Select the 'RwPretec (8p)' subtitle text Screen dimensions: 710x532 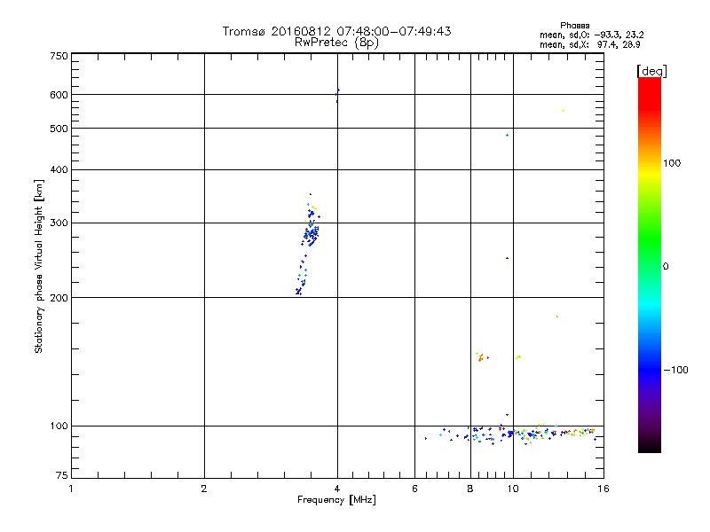pos(336,43)
